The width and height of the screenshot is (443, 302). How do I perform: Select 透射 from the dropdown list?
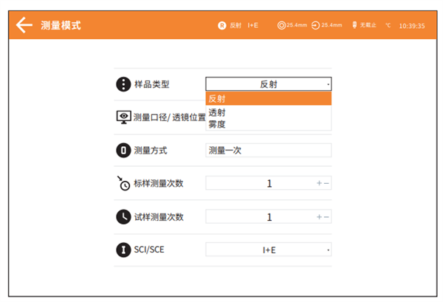coord(268,112)
